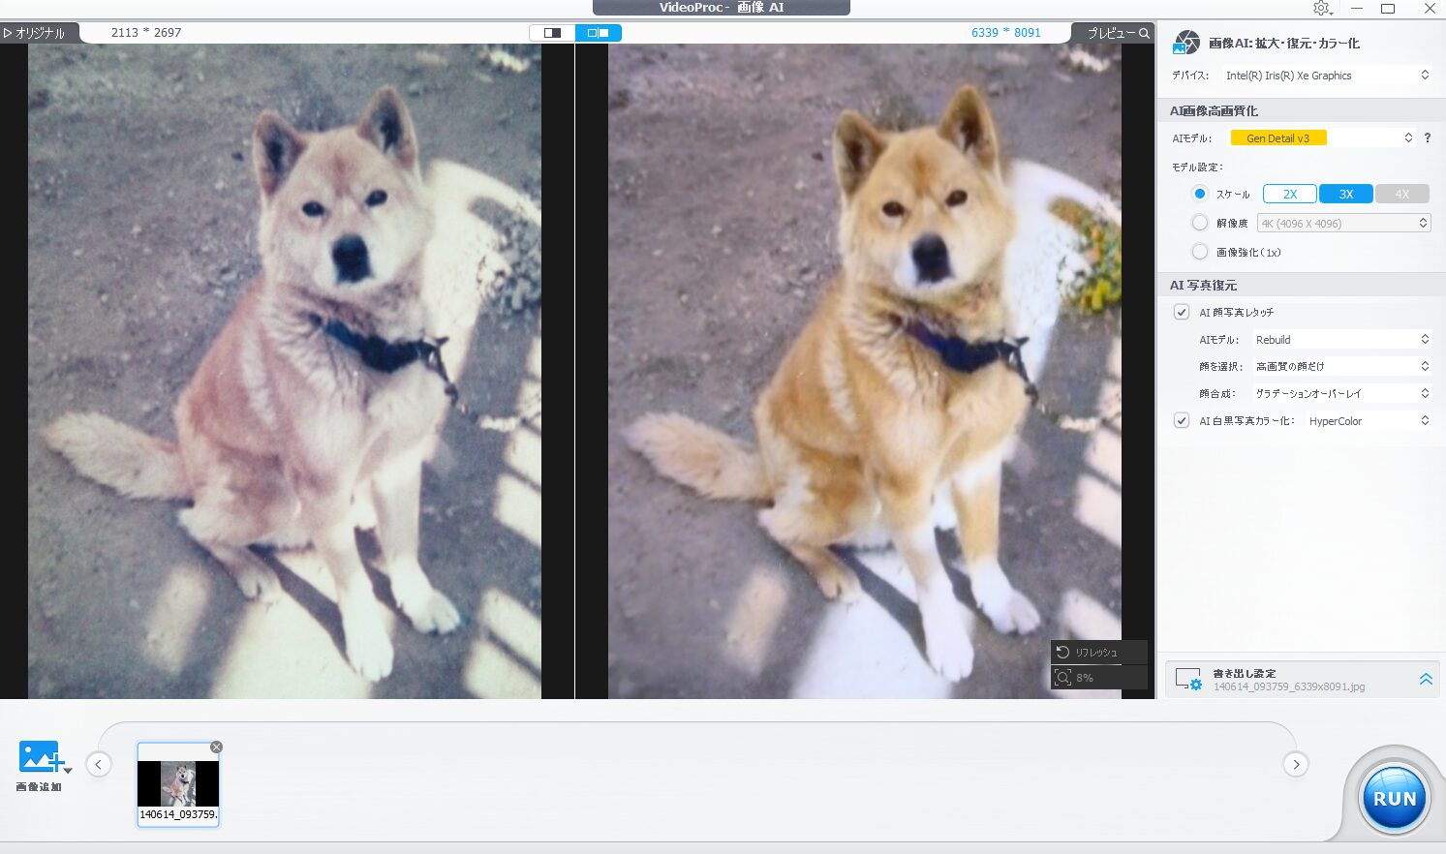The image size is (1446, 854).
Task: Open the 書き出し設定 export settings icon
Action: (1188, 680)
